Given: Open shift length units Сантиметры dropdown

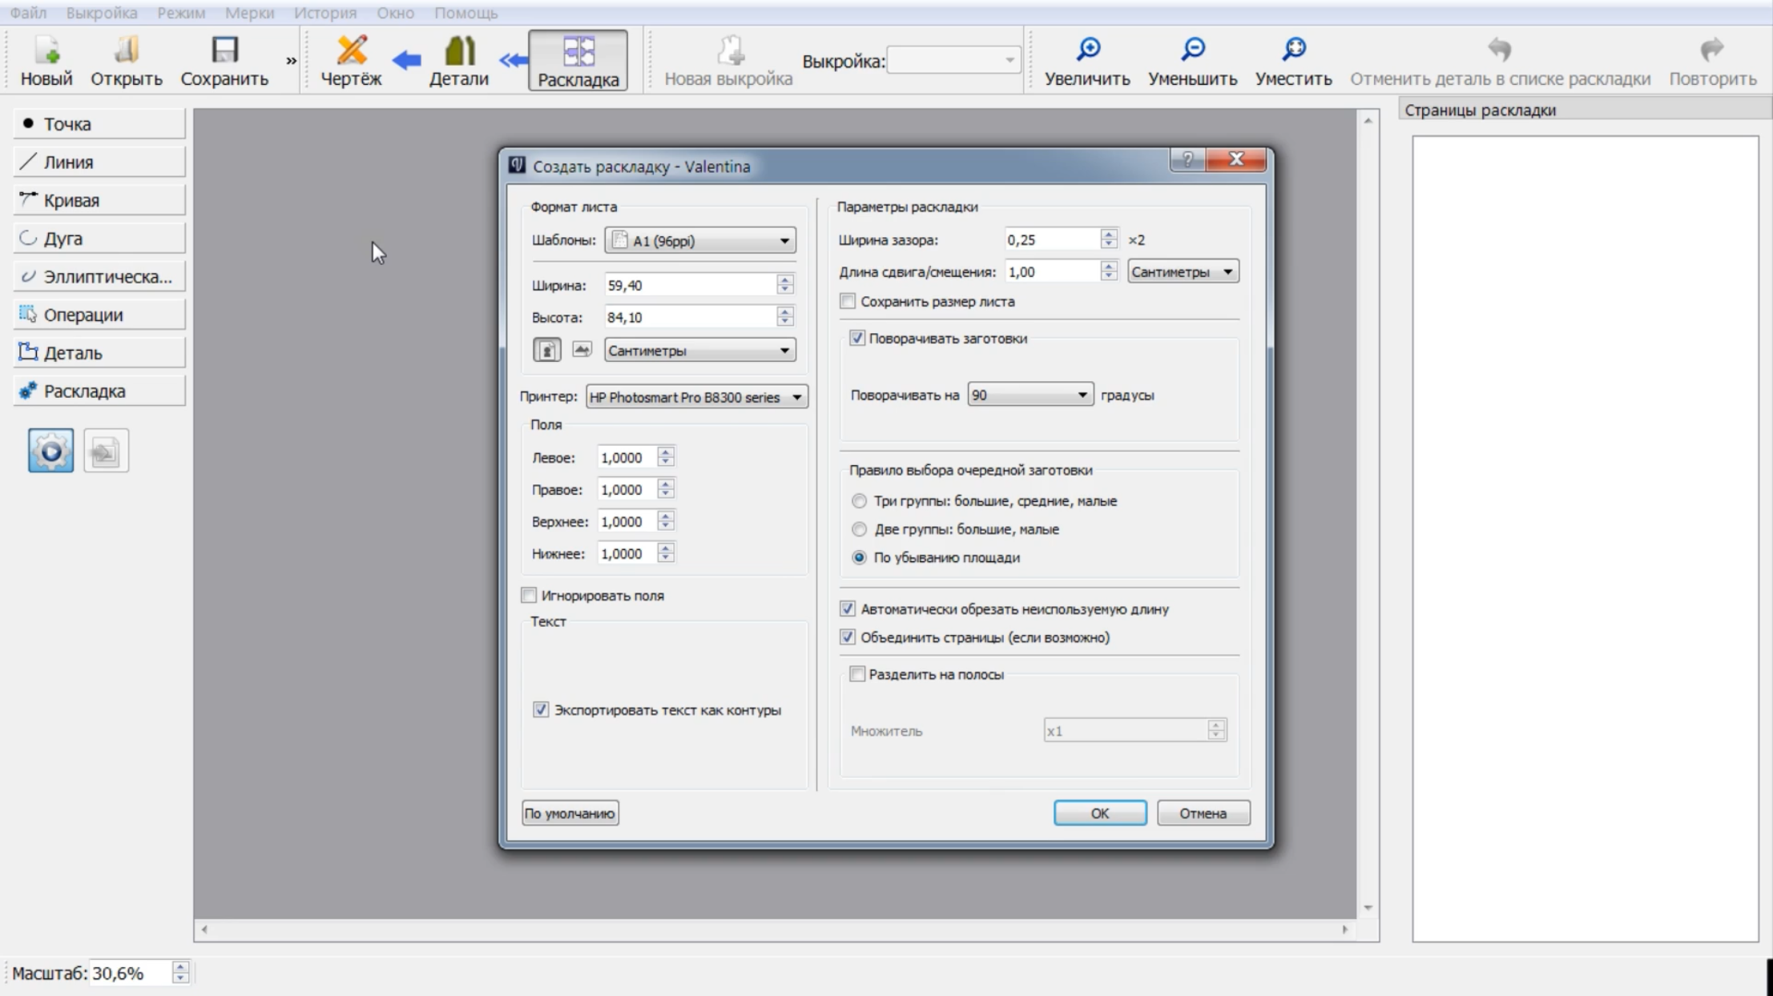Looking at the screenshot, I should (1183, 272).
